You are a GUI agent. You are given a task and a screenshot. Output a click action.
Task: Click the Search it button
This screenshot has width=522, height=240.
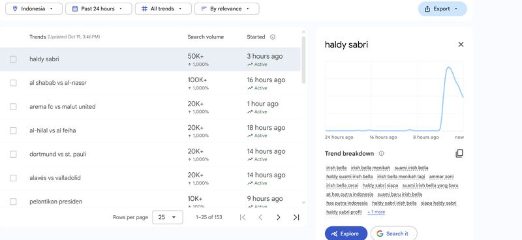point(393,233)
